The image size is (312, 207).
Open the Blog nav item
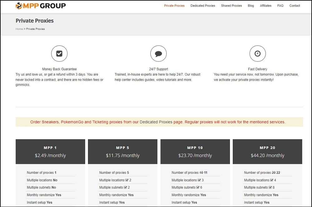click(251, 6)
